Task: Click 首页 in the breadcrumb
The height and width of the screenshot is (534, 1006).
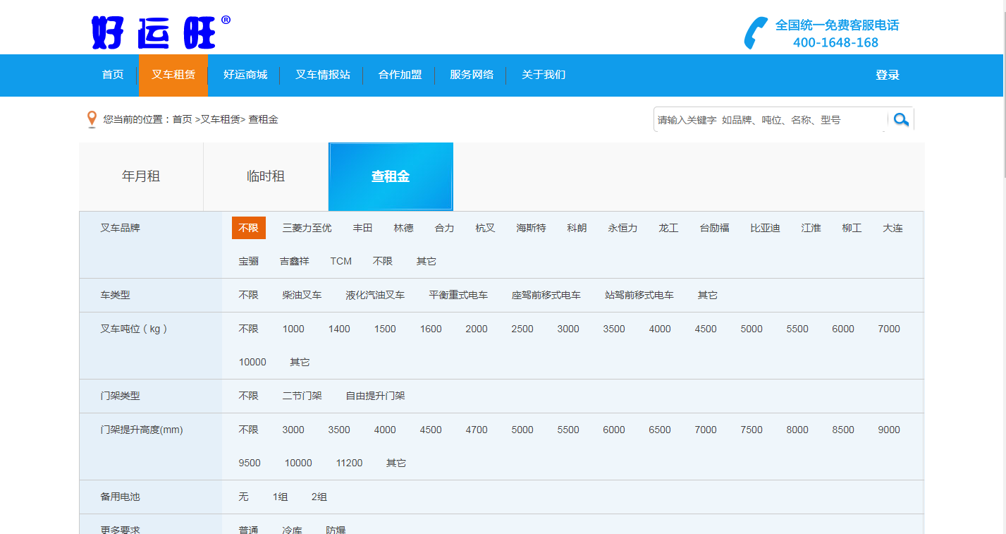Action: (x=183, y=119)
